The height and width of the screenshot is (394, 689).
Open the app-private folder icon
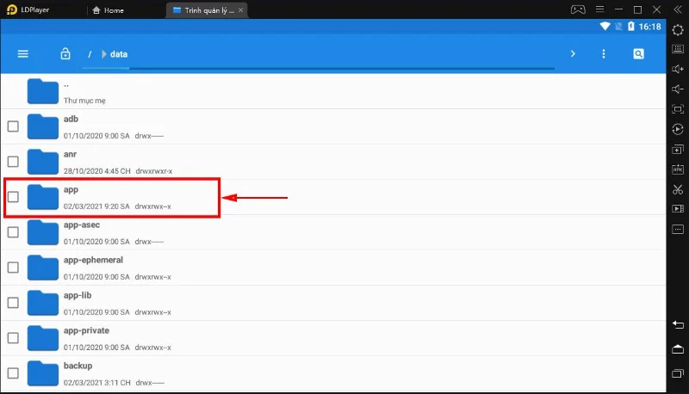(42, 338)
